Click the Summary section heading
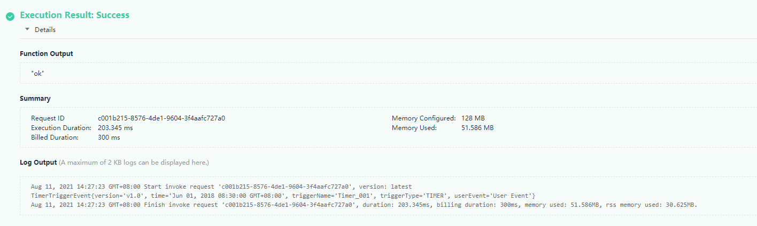 [x=35, y=99]
